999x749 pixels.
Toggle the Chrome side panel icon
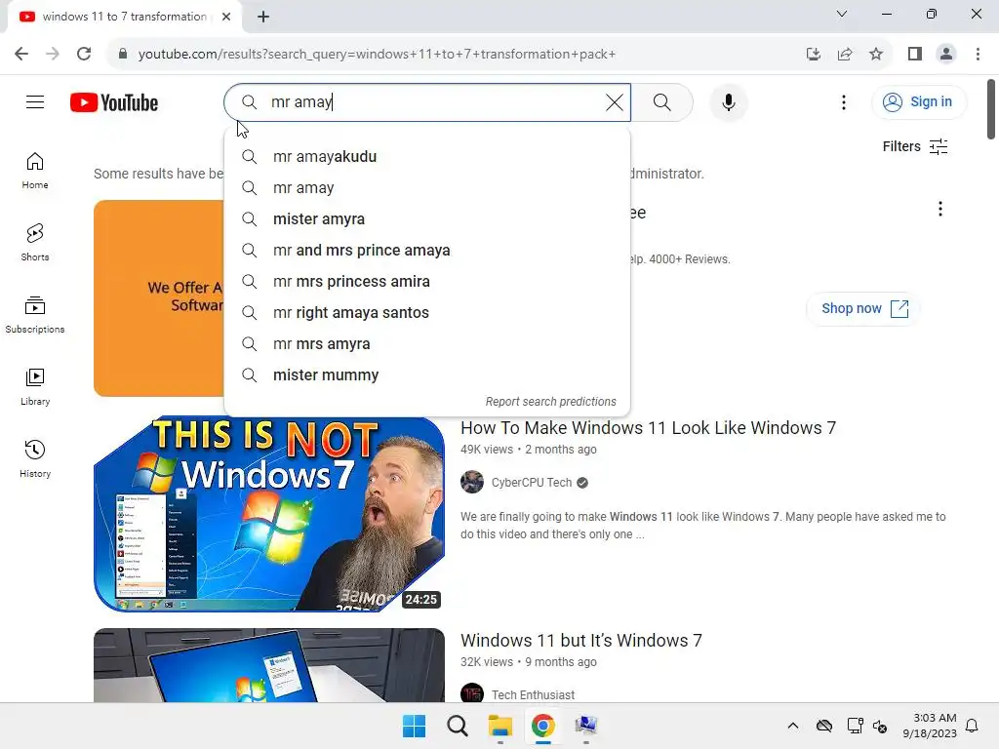point(915,55)
